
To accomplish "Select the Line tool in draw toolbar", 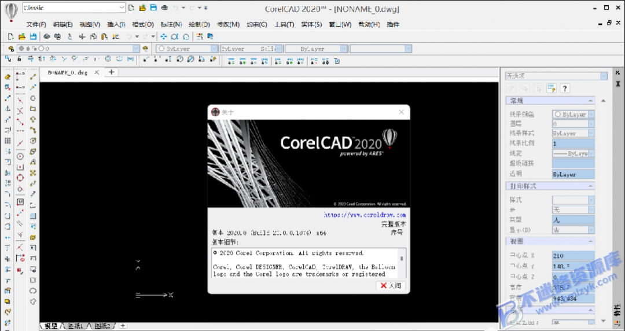I will click(x=33, y=76).
